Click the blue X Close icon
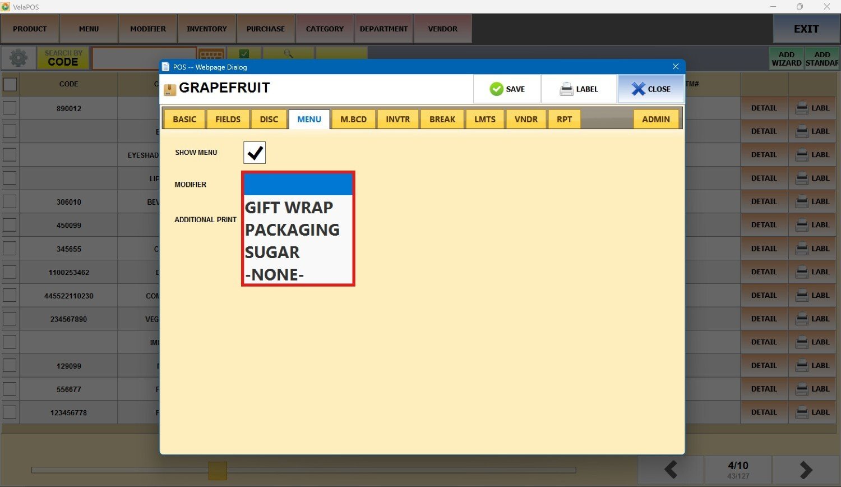This screenshot has height=487, width=841. point(638,89)
